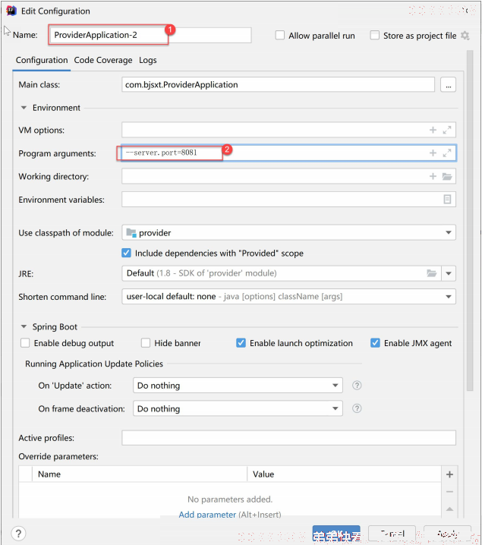This screenshot has width=482, height=545.
Task: Open dialog help question mark button
Action: point(18,534)
